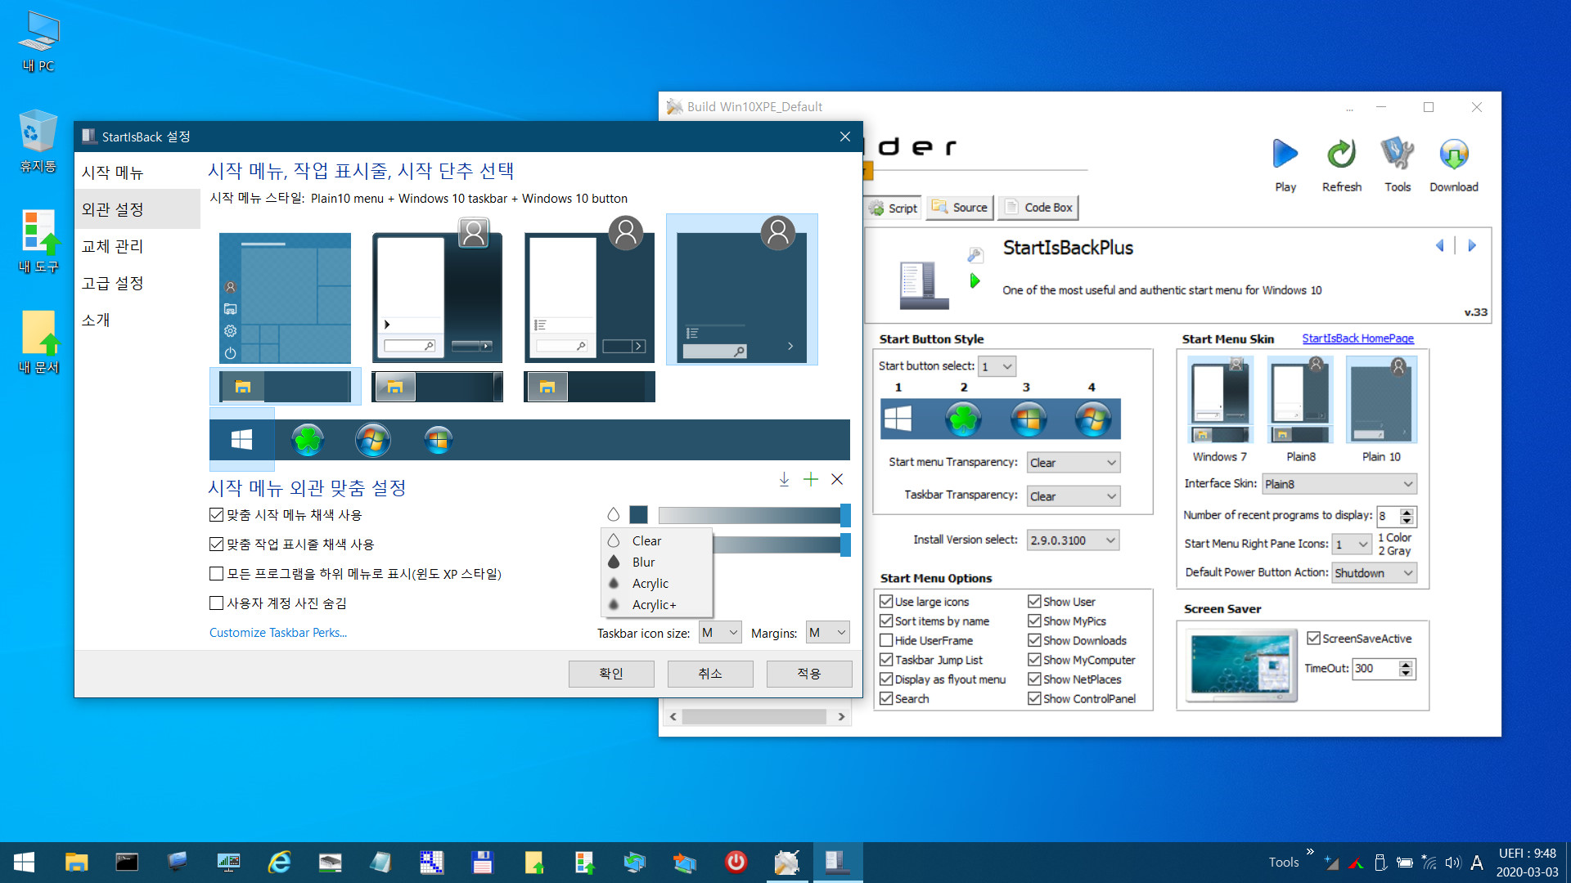Image resolution: width=1571 pixels, height=883 pixels.
Task: Open Taskbar Transparency dropdown
Action: (1073, 495)
